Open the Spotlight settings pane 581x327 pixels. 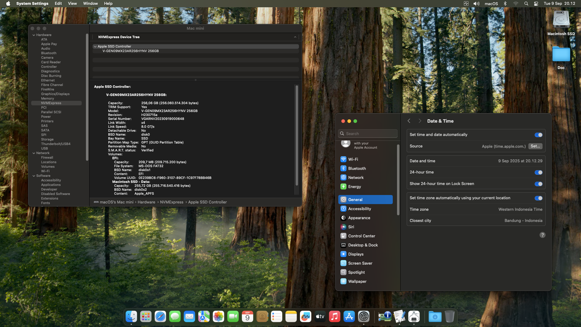point(365,272)
